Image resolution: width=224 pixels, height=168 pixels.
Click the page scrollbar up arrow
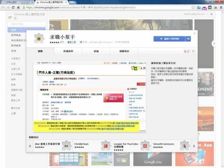[223, 12]
